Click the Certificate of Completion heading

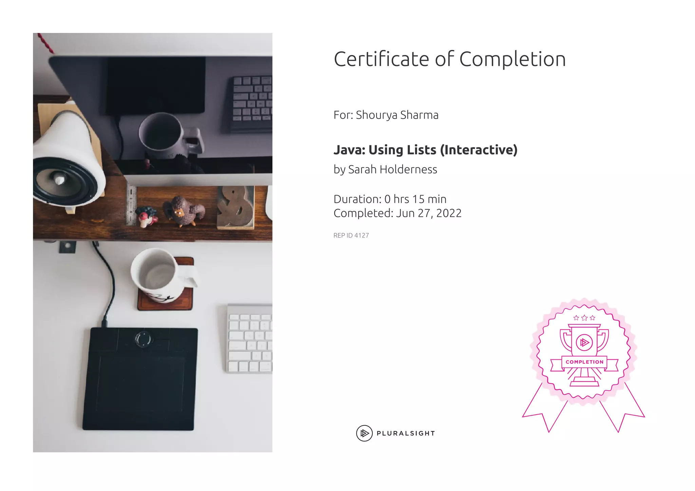450,59
